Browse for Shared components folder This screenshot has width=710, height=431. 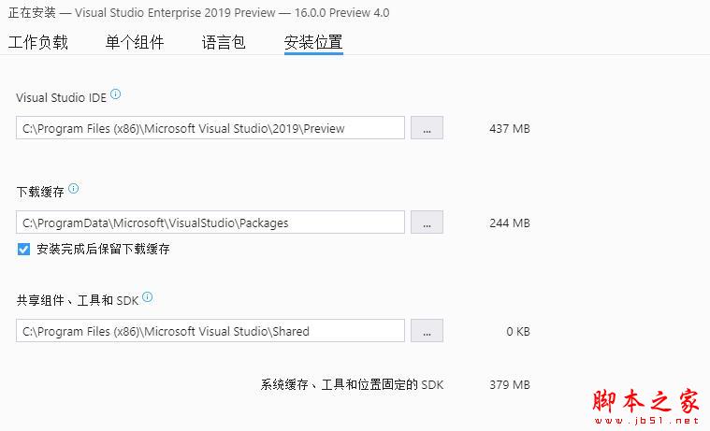[427, 331]
